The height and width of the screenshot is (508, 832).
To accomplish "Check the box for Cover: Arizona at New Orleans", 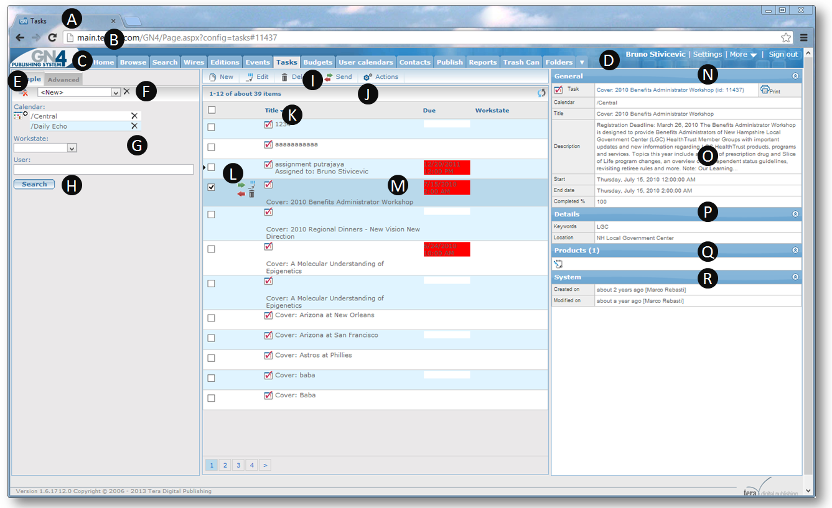I will (212, 318).
